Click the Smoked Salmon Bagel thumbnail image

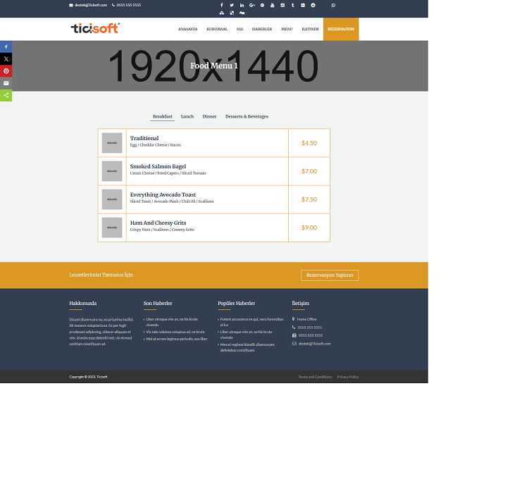111,171
